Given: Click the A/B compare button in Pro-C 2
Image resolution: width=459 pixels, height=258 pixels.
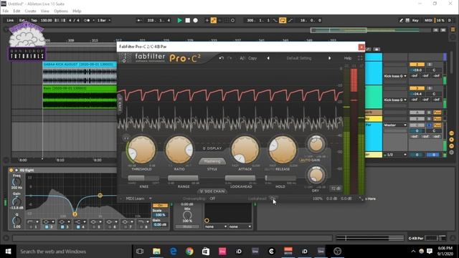Looking at the screenshot, I should click(242, 58).
